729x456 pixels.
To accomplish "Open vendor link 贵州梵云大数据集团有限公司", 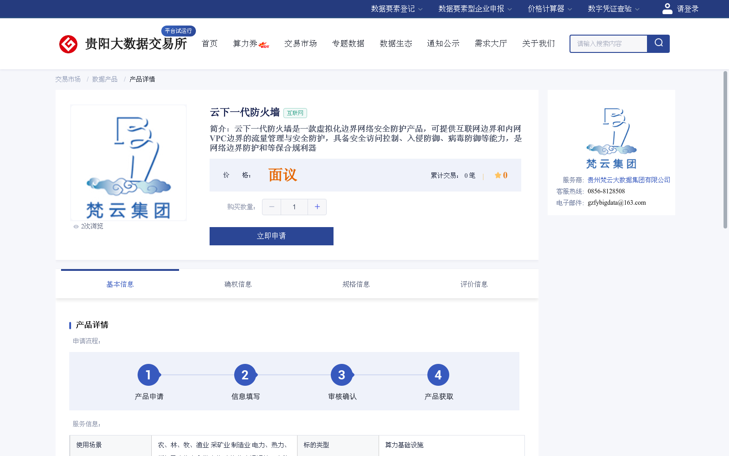I will click(629, 180).
